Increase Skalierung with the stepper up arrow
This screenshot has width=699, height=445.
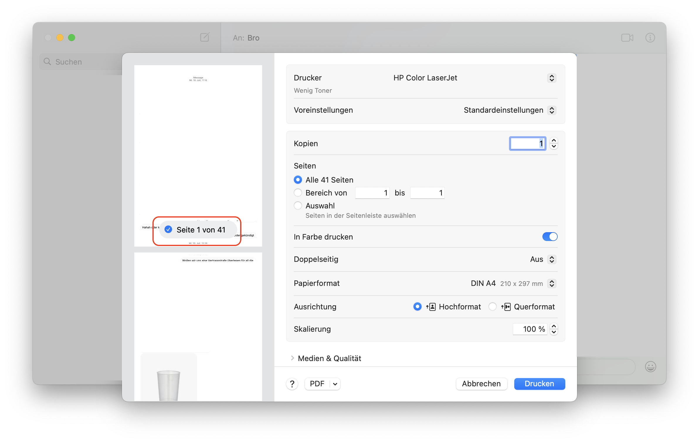(554, 326)
